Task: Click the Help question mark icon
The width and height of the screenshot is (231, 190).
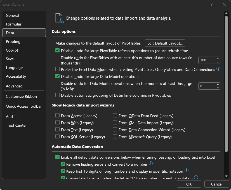Action: 211,4
